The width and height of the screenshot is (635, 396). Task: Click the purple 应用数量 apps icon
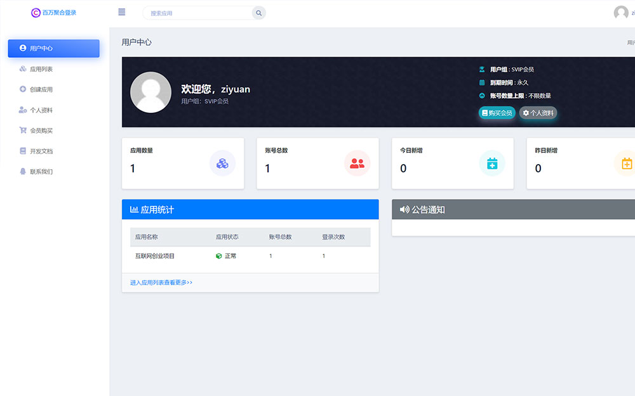click(x=222, y=163)
